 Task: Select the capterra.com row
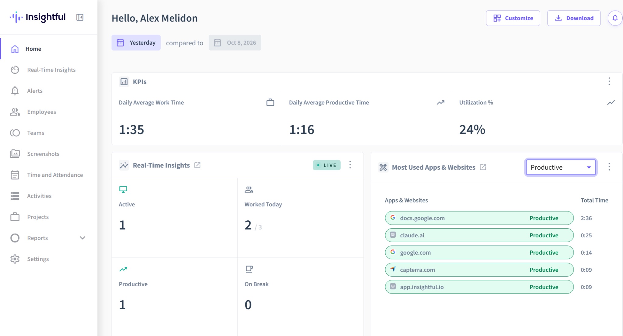479,270
